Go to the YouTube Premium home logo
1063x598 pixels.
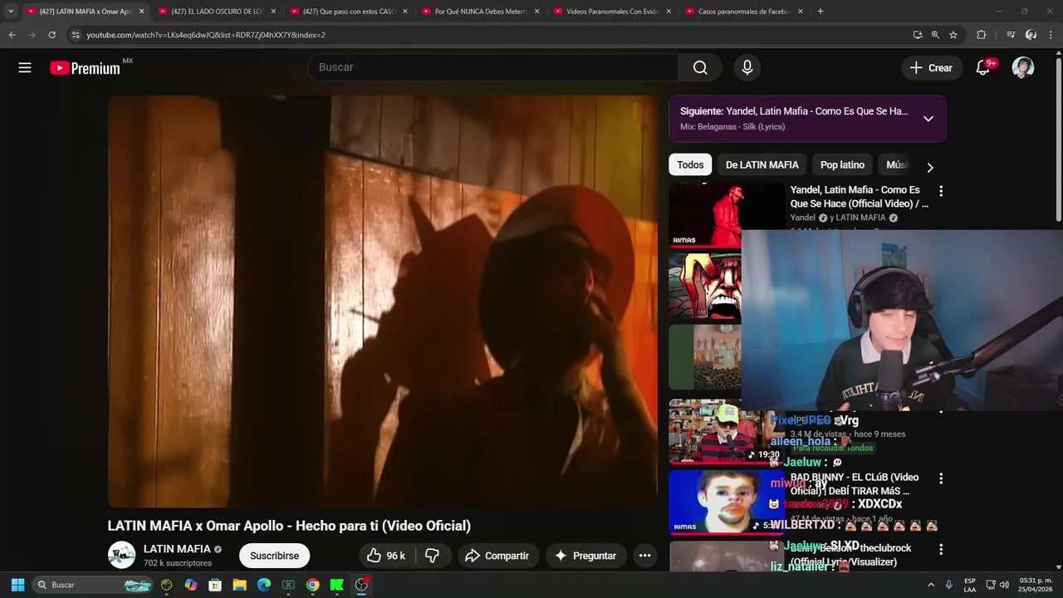point(86,68)
